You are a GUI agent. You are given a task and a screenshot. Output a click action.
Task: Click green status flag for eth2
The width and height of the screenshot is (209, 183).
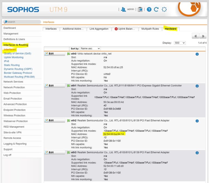pyautogui.click(x=69, y=121)
